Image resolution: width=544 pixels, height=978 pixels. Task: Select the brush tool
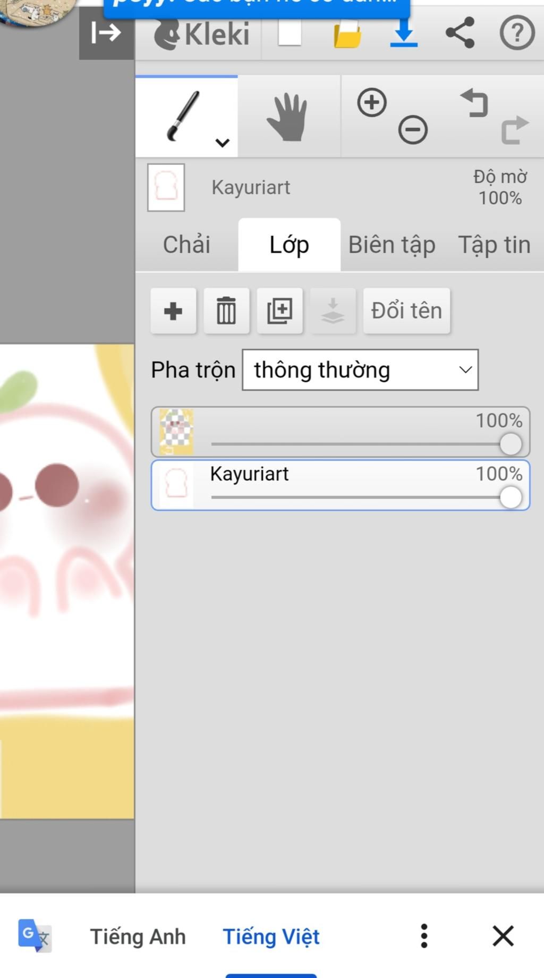pos(183,116)
